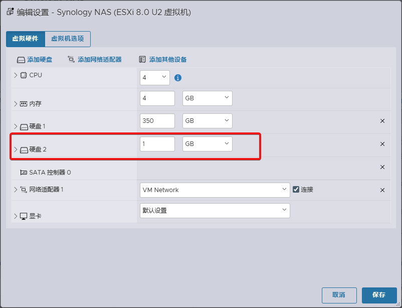Click the memory (内存) module icon
Image resolution: width=402 pixels, height=308 pixels.
point(24,104)
